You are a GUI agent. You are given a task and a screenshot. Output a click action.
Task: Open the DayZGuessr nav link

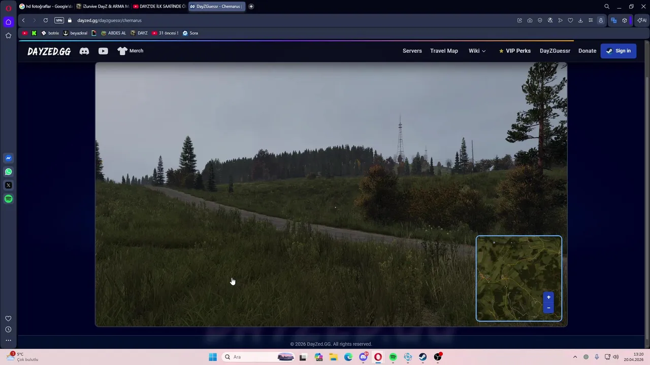(x=555, y=51)
